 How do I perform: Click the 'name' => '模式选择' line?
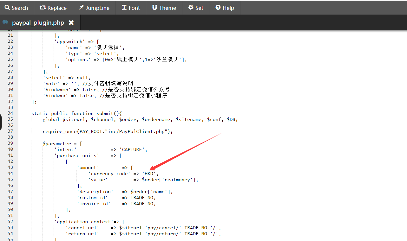click(x=95, y=48)
